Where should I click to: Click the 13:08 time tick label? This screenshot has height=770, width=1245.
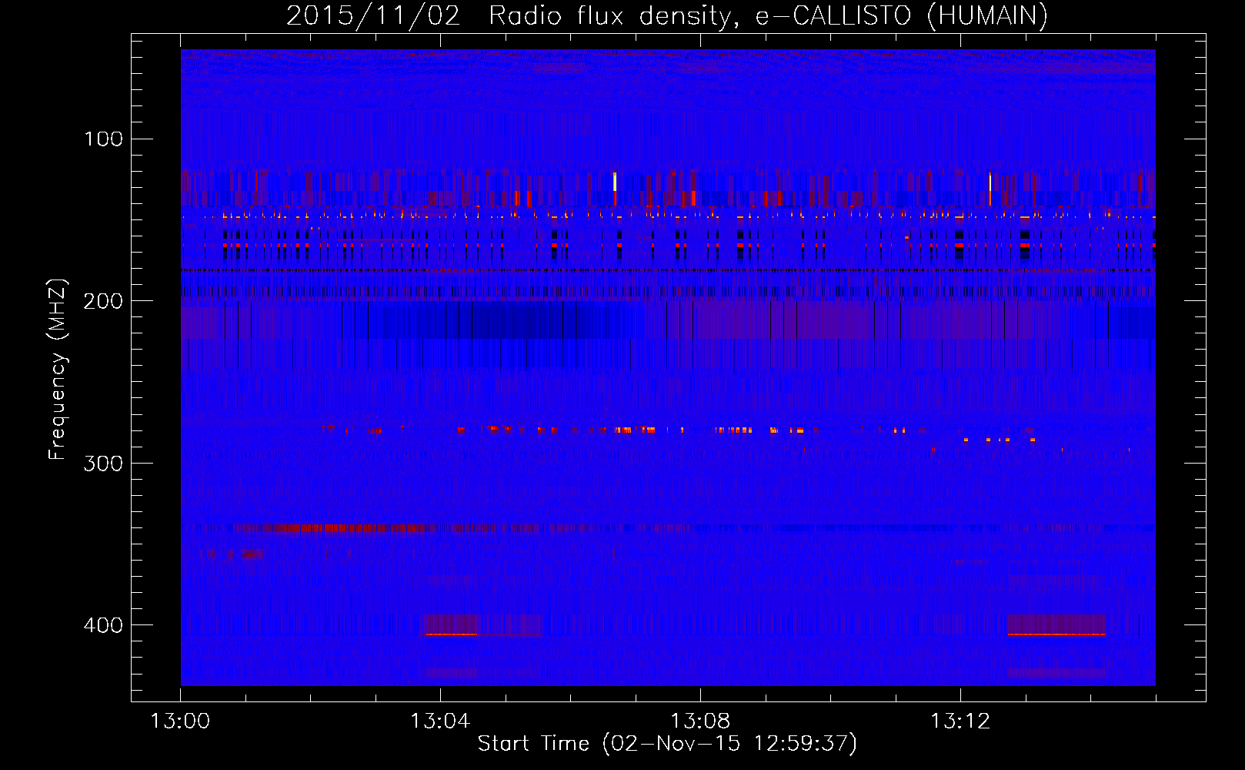(x=700, y=721)
